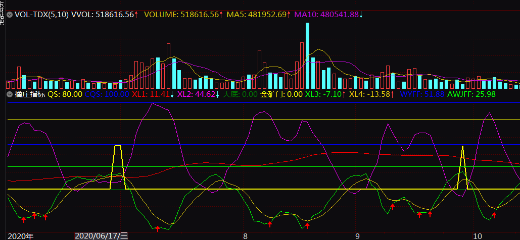This screenshot has width=520, height=240.
Task: Jump to month 9 on time axis
Action: point(357,236)
